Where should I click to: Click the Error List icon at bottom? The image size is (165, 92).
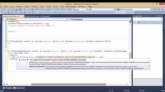[15, 88]
